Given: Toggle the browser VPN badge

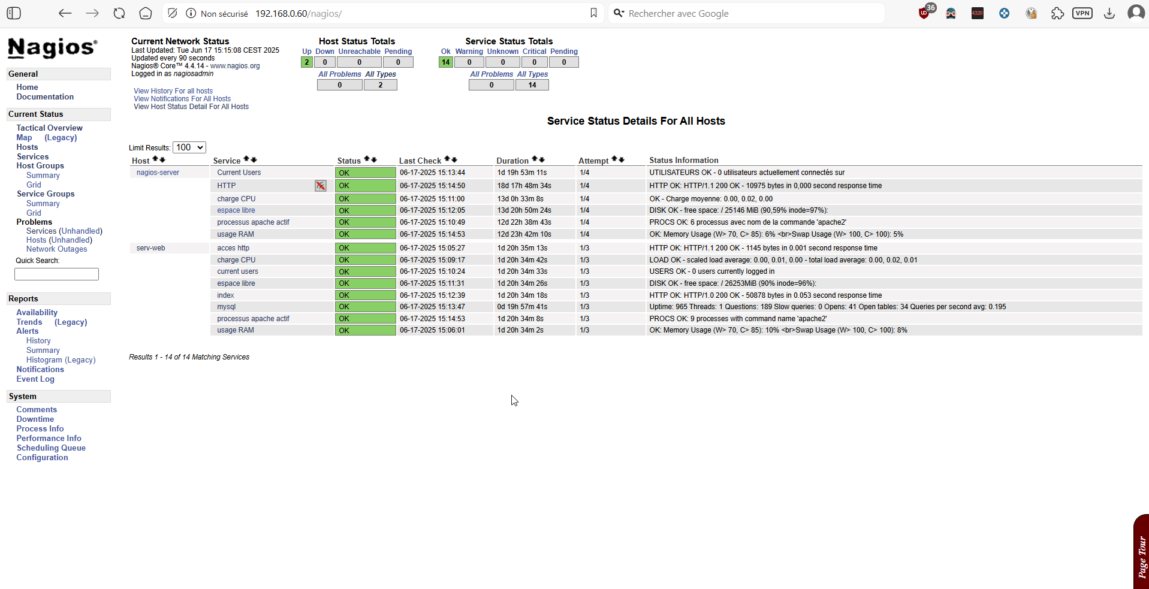Looking at the screenshot, I should (x=1082, y=13).
